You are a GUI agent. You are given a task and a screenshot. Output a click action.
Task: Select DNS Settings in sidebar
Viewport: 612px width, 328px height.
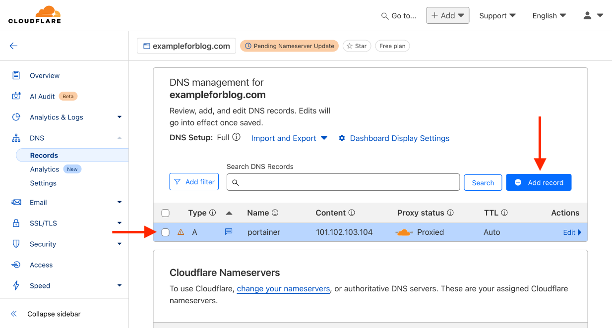tap(43, 183)
